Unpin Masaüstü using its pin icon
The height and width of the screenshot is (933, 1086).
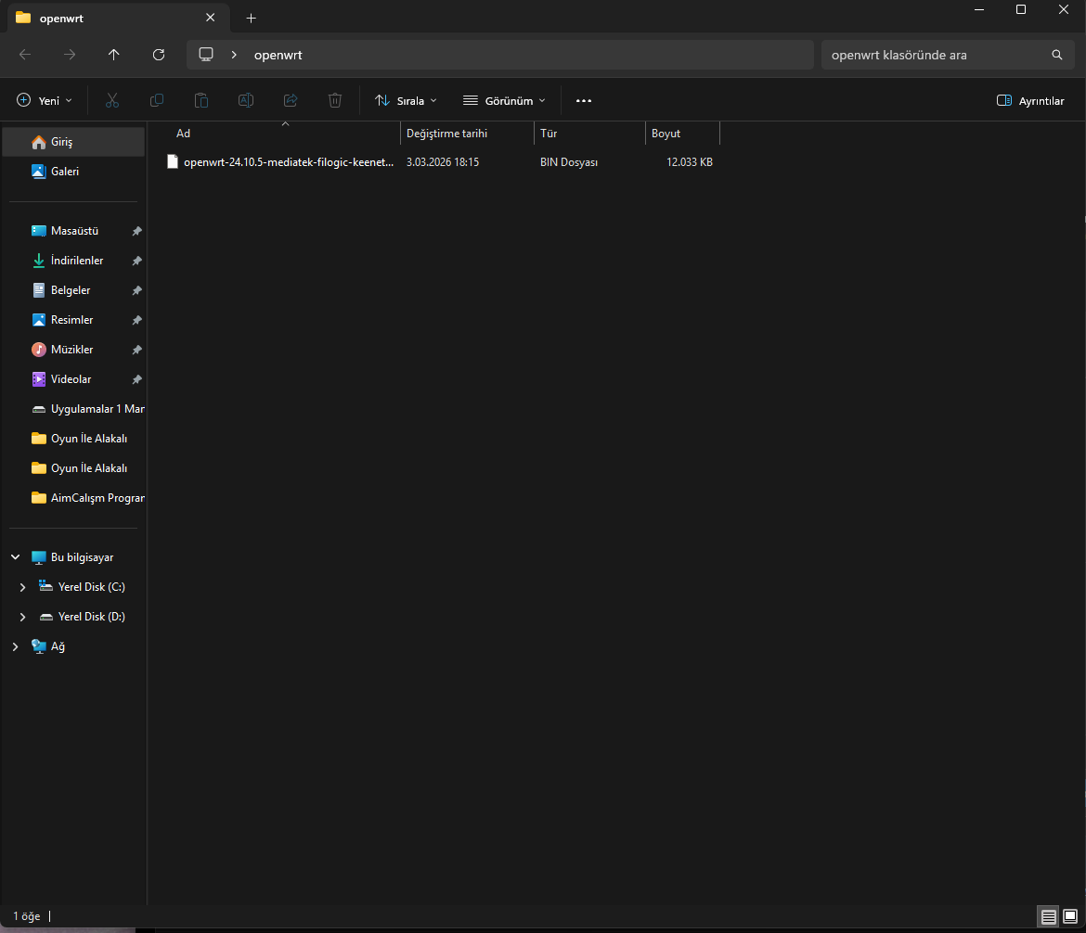pos(137,231)
